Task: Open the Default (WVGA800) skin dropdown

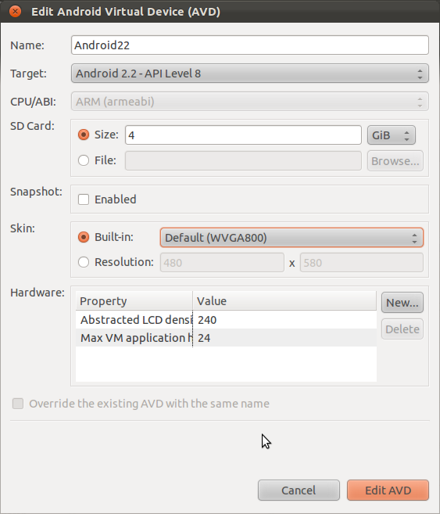Action: (292, 238)
